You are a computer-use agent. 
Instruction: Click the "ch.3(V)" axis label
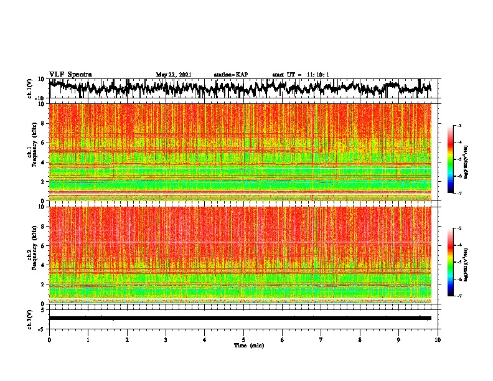click(x=30, y=320)
